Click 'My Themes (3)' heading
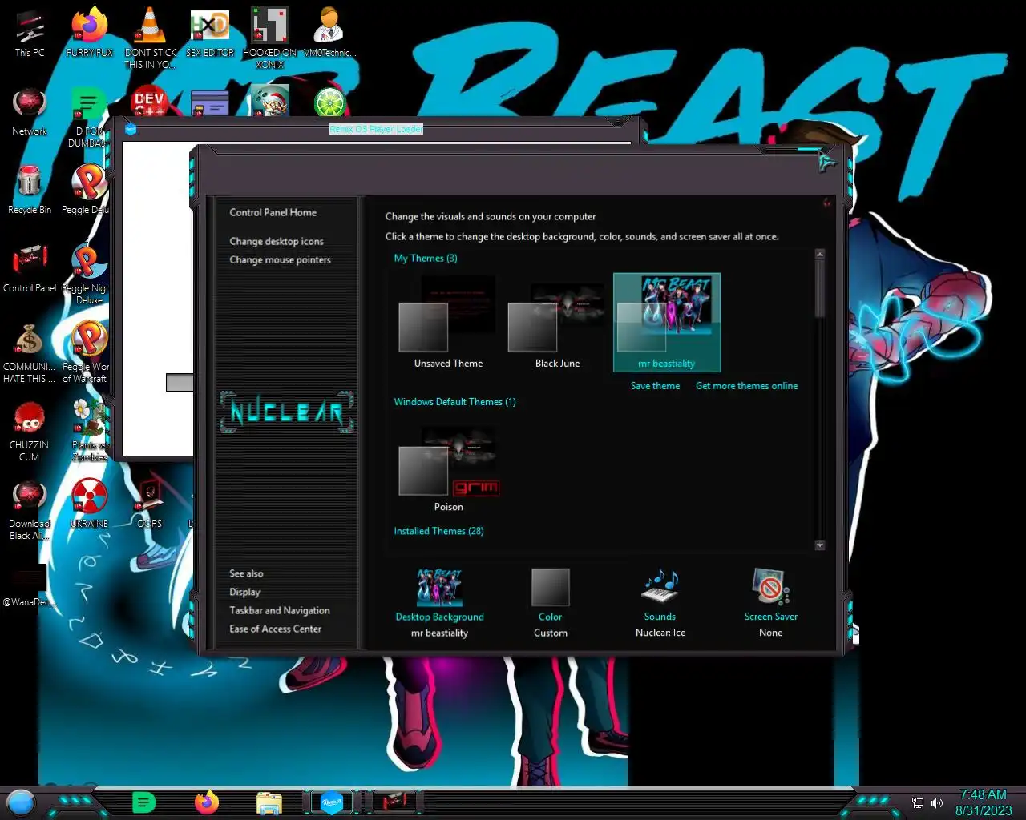 tap(426, 259)
